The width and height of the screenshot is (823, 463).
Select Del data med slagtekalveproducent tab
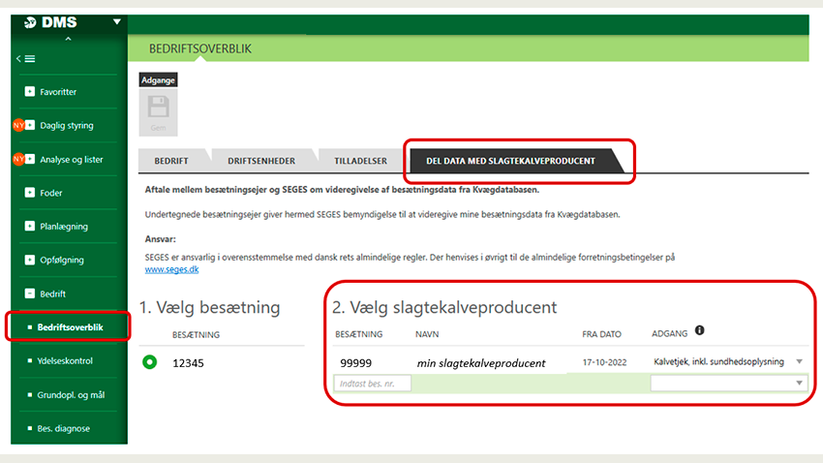[503, 161]
